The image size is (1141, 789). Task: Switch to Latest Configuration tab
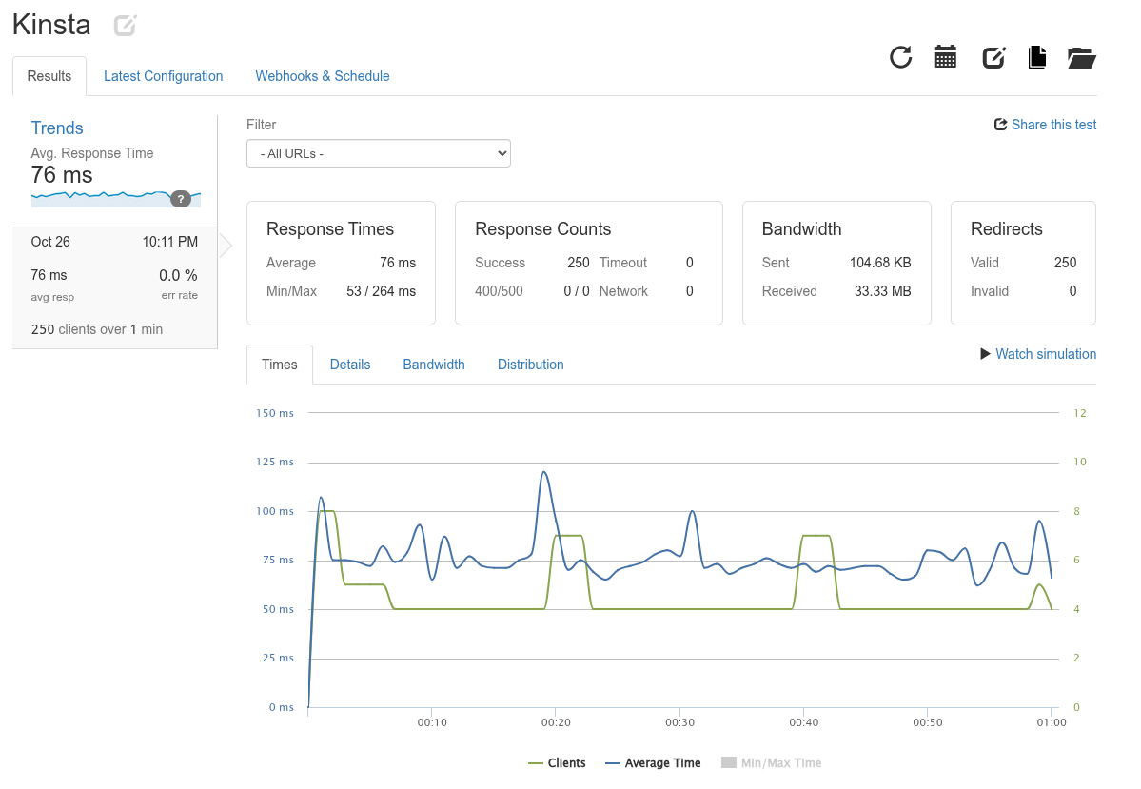pos(163,76)
